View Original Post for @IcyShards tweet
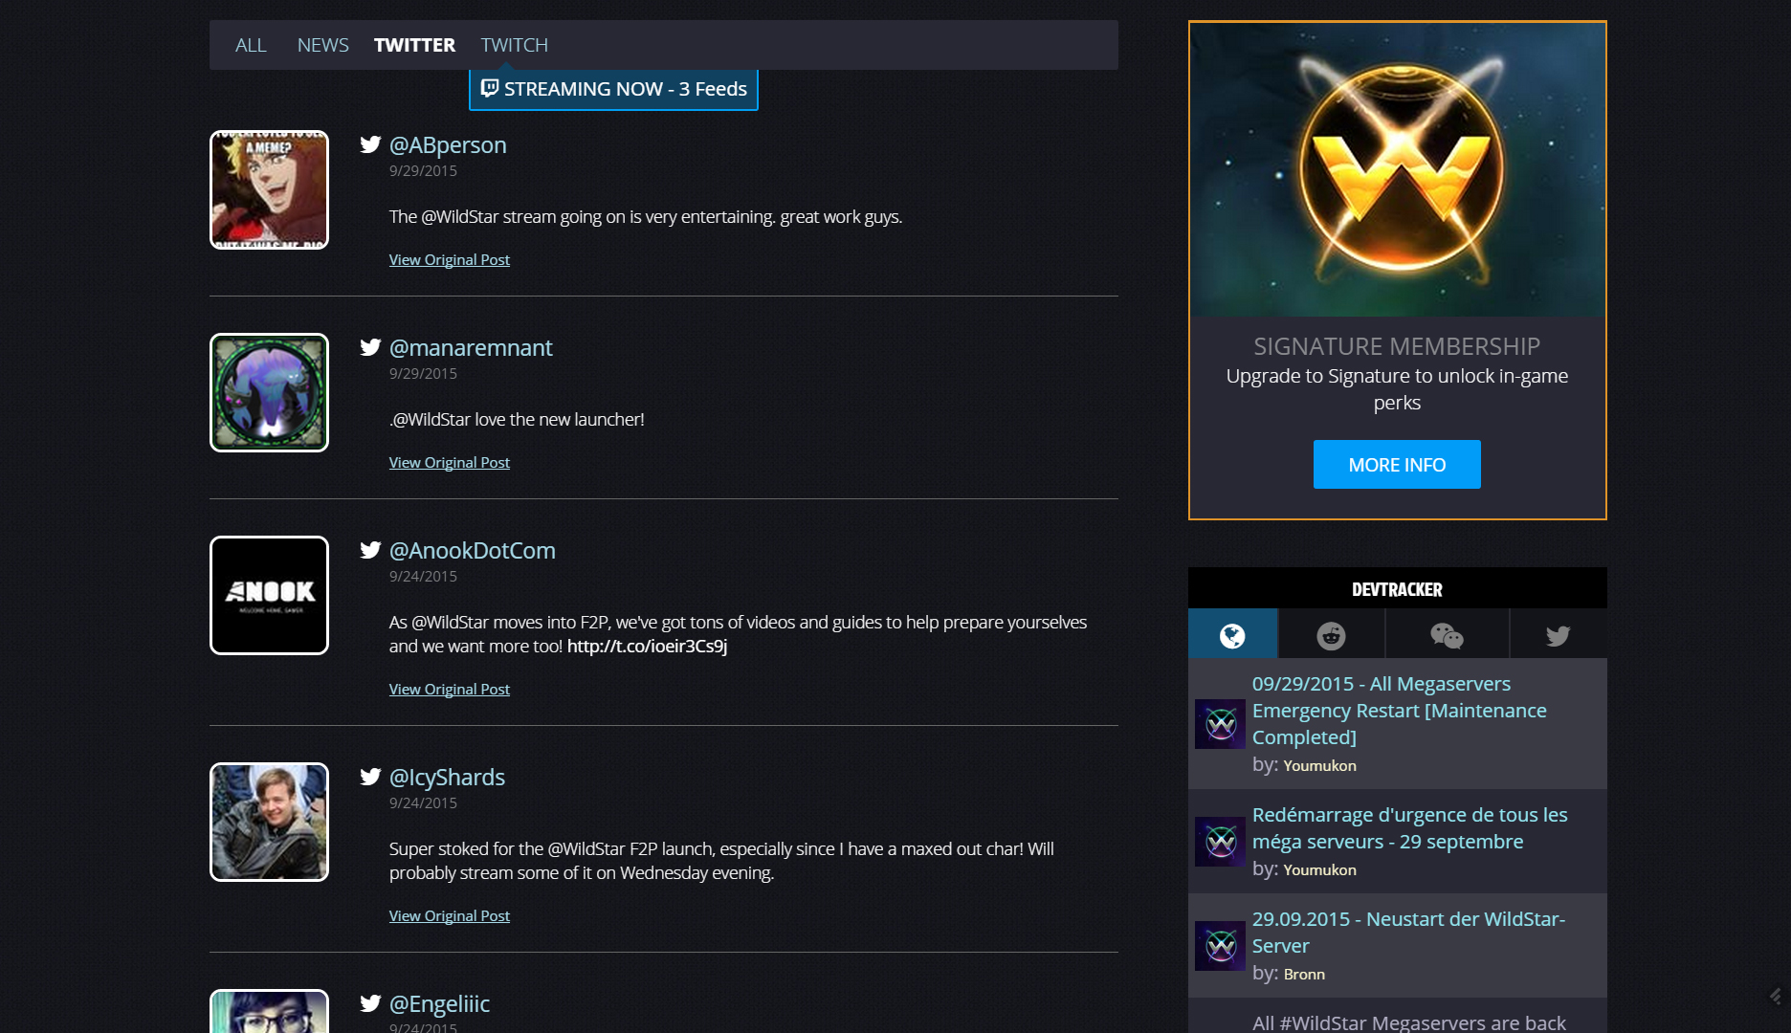This screenshot has height=1033, width=1791. click(x=450, y=916)
